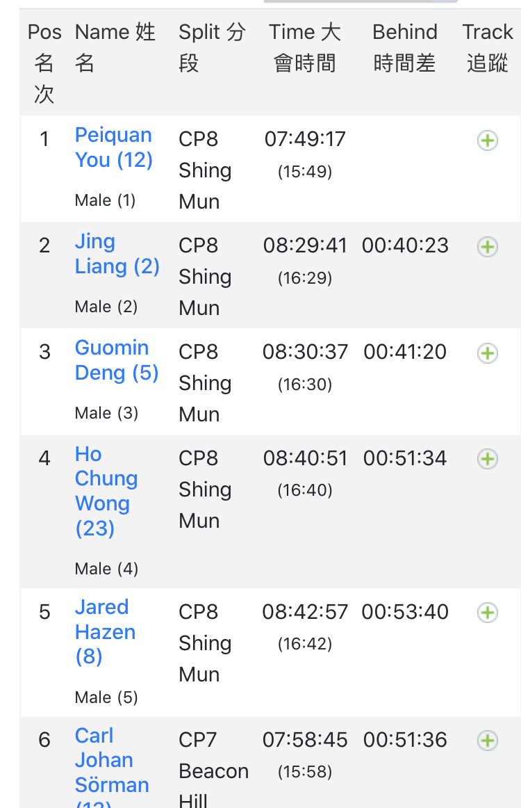This screenshot has height=808, width=521.
Task: Open Jing Liang (2) runner details
Action: [117, 254]
